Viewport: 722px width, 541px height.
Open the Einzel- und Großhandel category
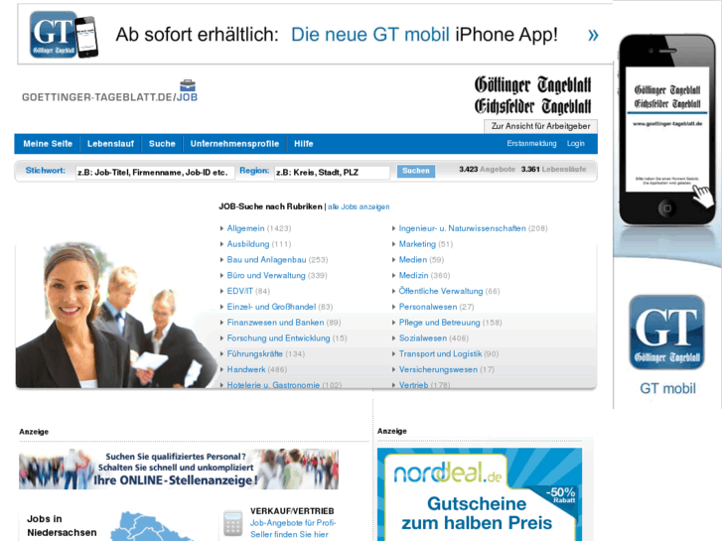coord(271,307)
